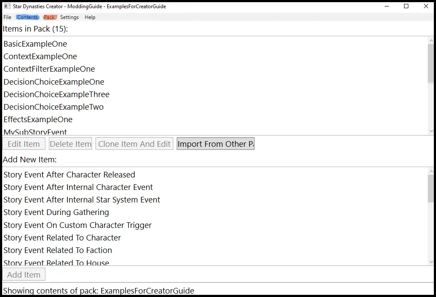Select BasicExampleOne in pack items
This screenshot has height=297, width=436.
point(215,44)
